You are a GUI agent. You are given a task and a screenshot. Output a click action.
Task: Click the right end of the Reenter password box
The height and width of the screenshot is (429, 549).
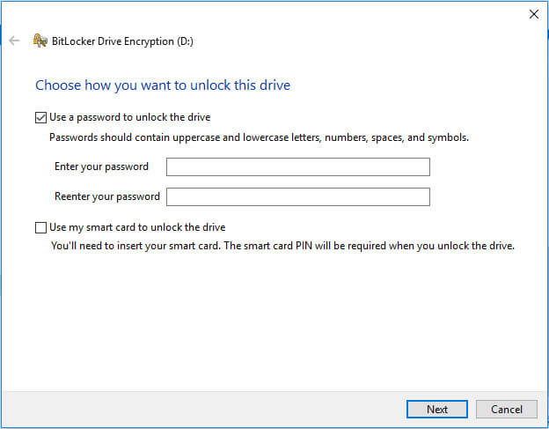point(421,196)
